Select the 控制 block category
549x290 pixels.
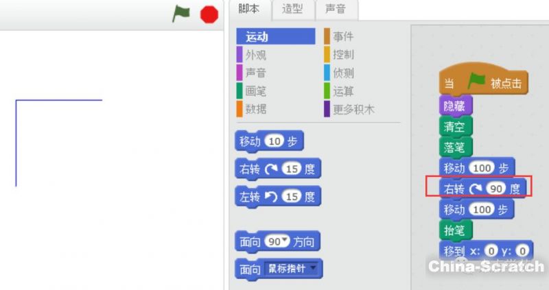[x=343, y=55]
